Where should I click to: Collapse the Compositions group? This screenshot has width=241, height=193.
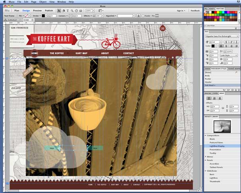click(206, 135)
